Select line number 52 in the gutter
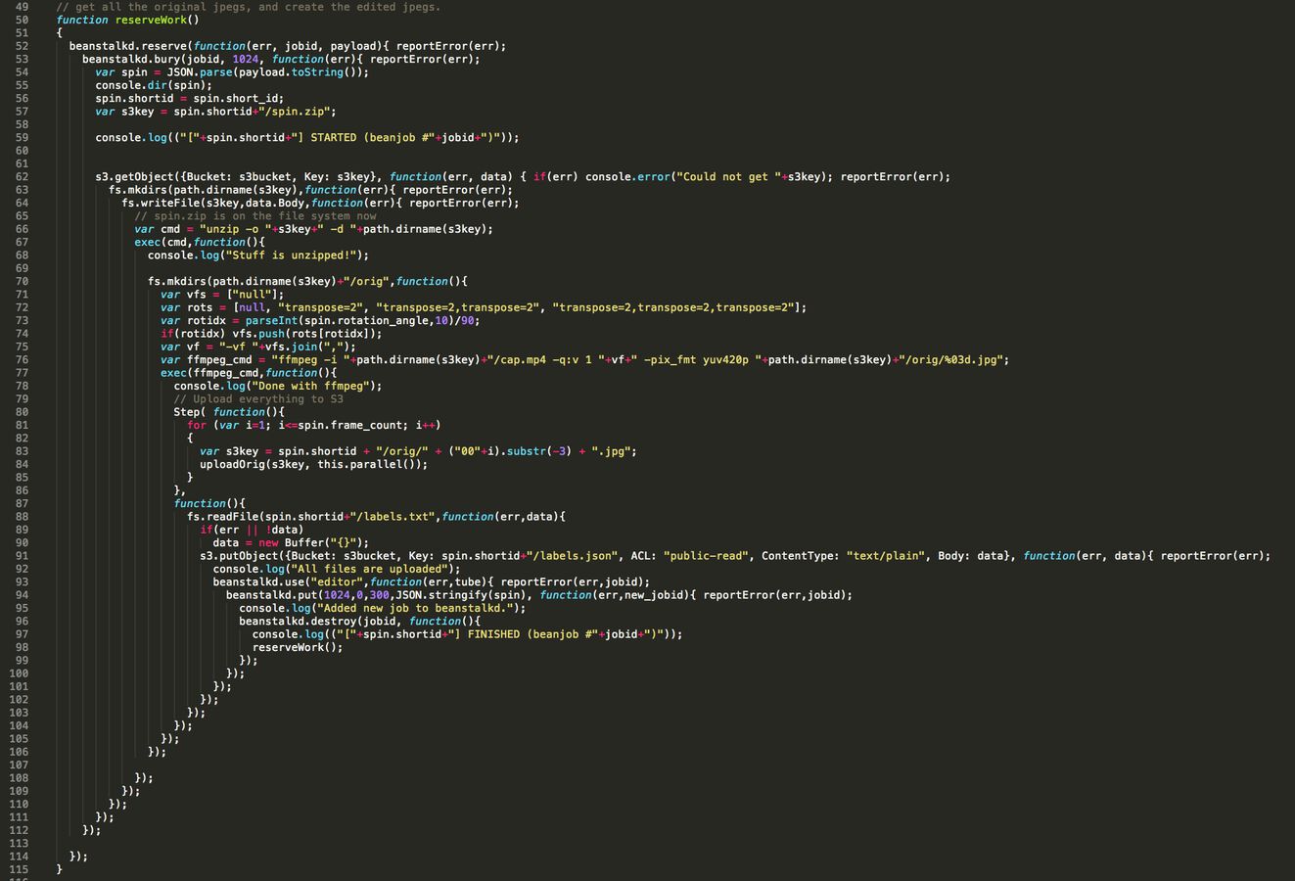Image resolution: width=1295 pixels, height=881 pixels. (x=23, y=45)
